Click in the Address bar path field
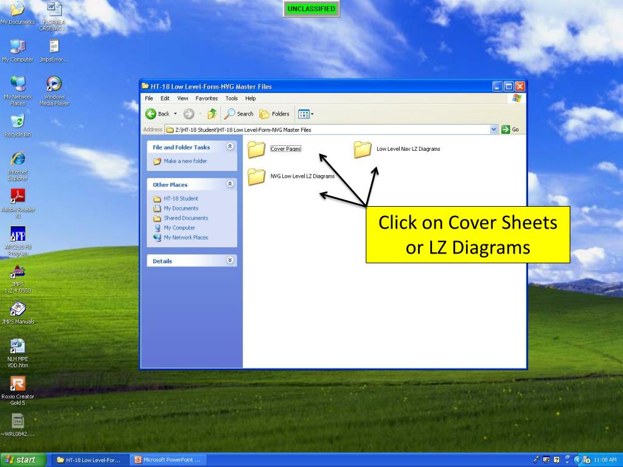 click(328, 130)
